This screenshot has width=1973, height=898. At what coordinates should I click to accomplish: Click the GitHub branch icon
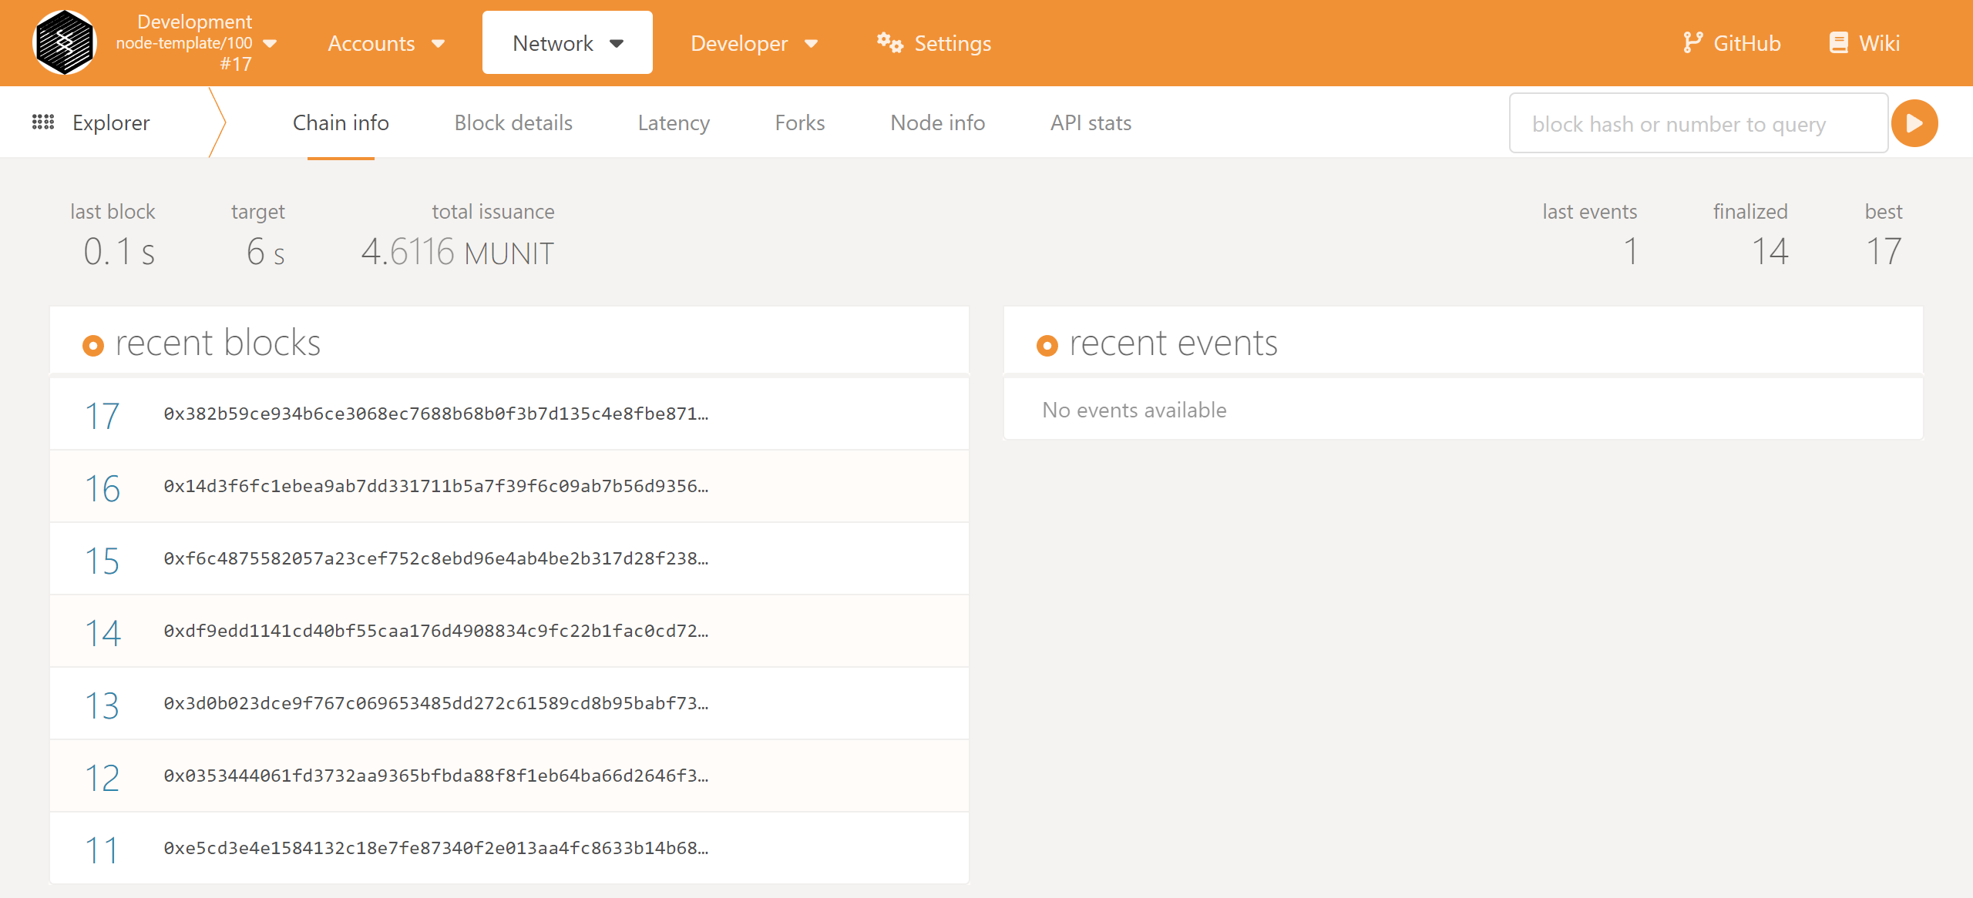[1692, 42]
